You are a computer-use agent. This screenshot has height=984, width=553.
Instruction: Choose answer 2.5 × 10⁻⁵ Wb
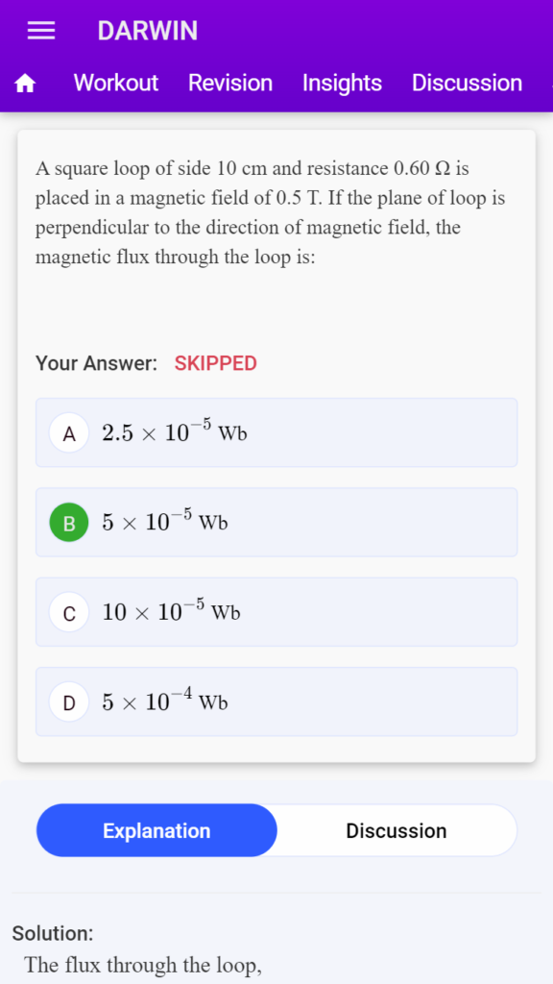pos(276,432)
